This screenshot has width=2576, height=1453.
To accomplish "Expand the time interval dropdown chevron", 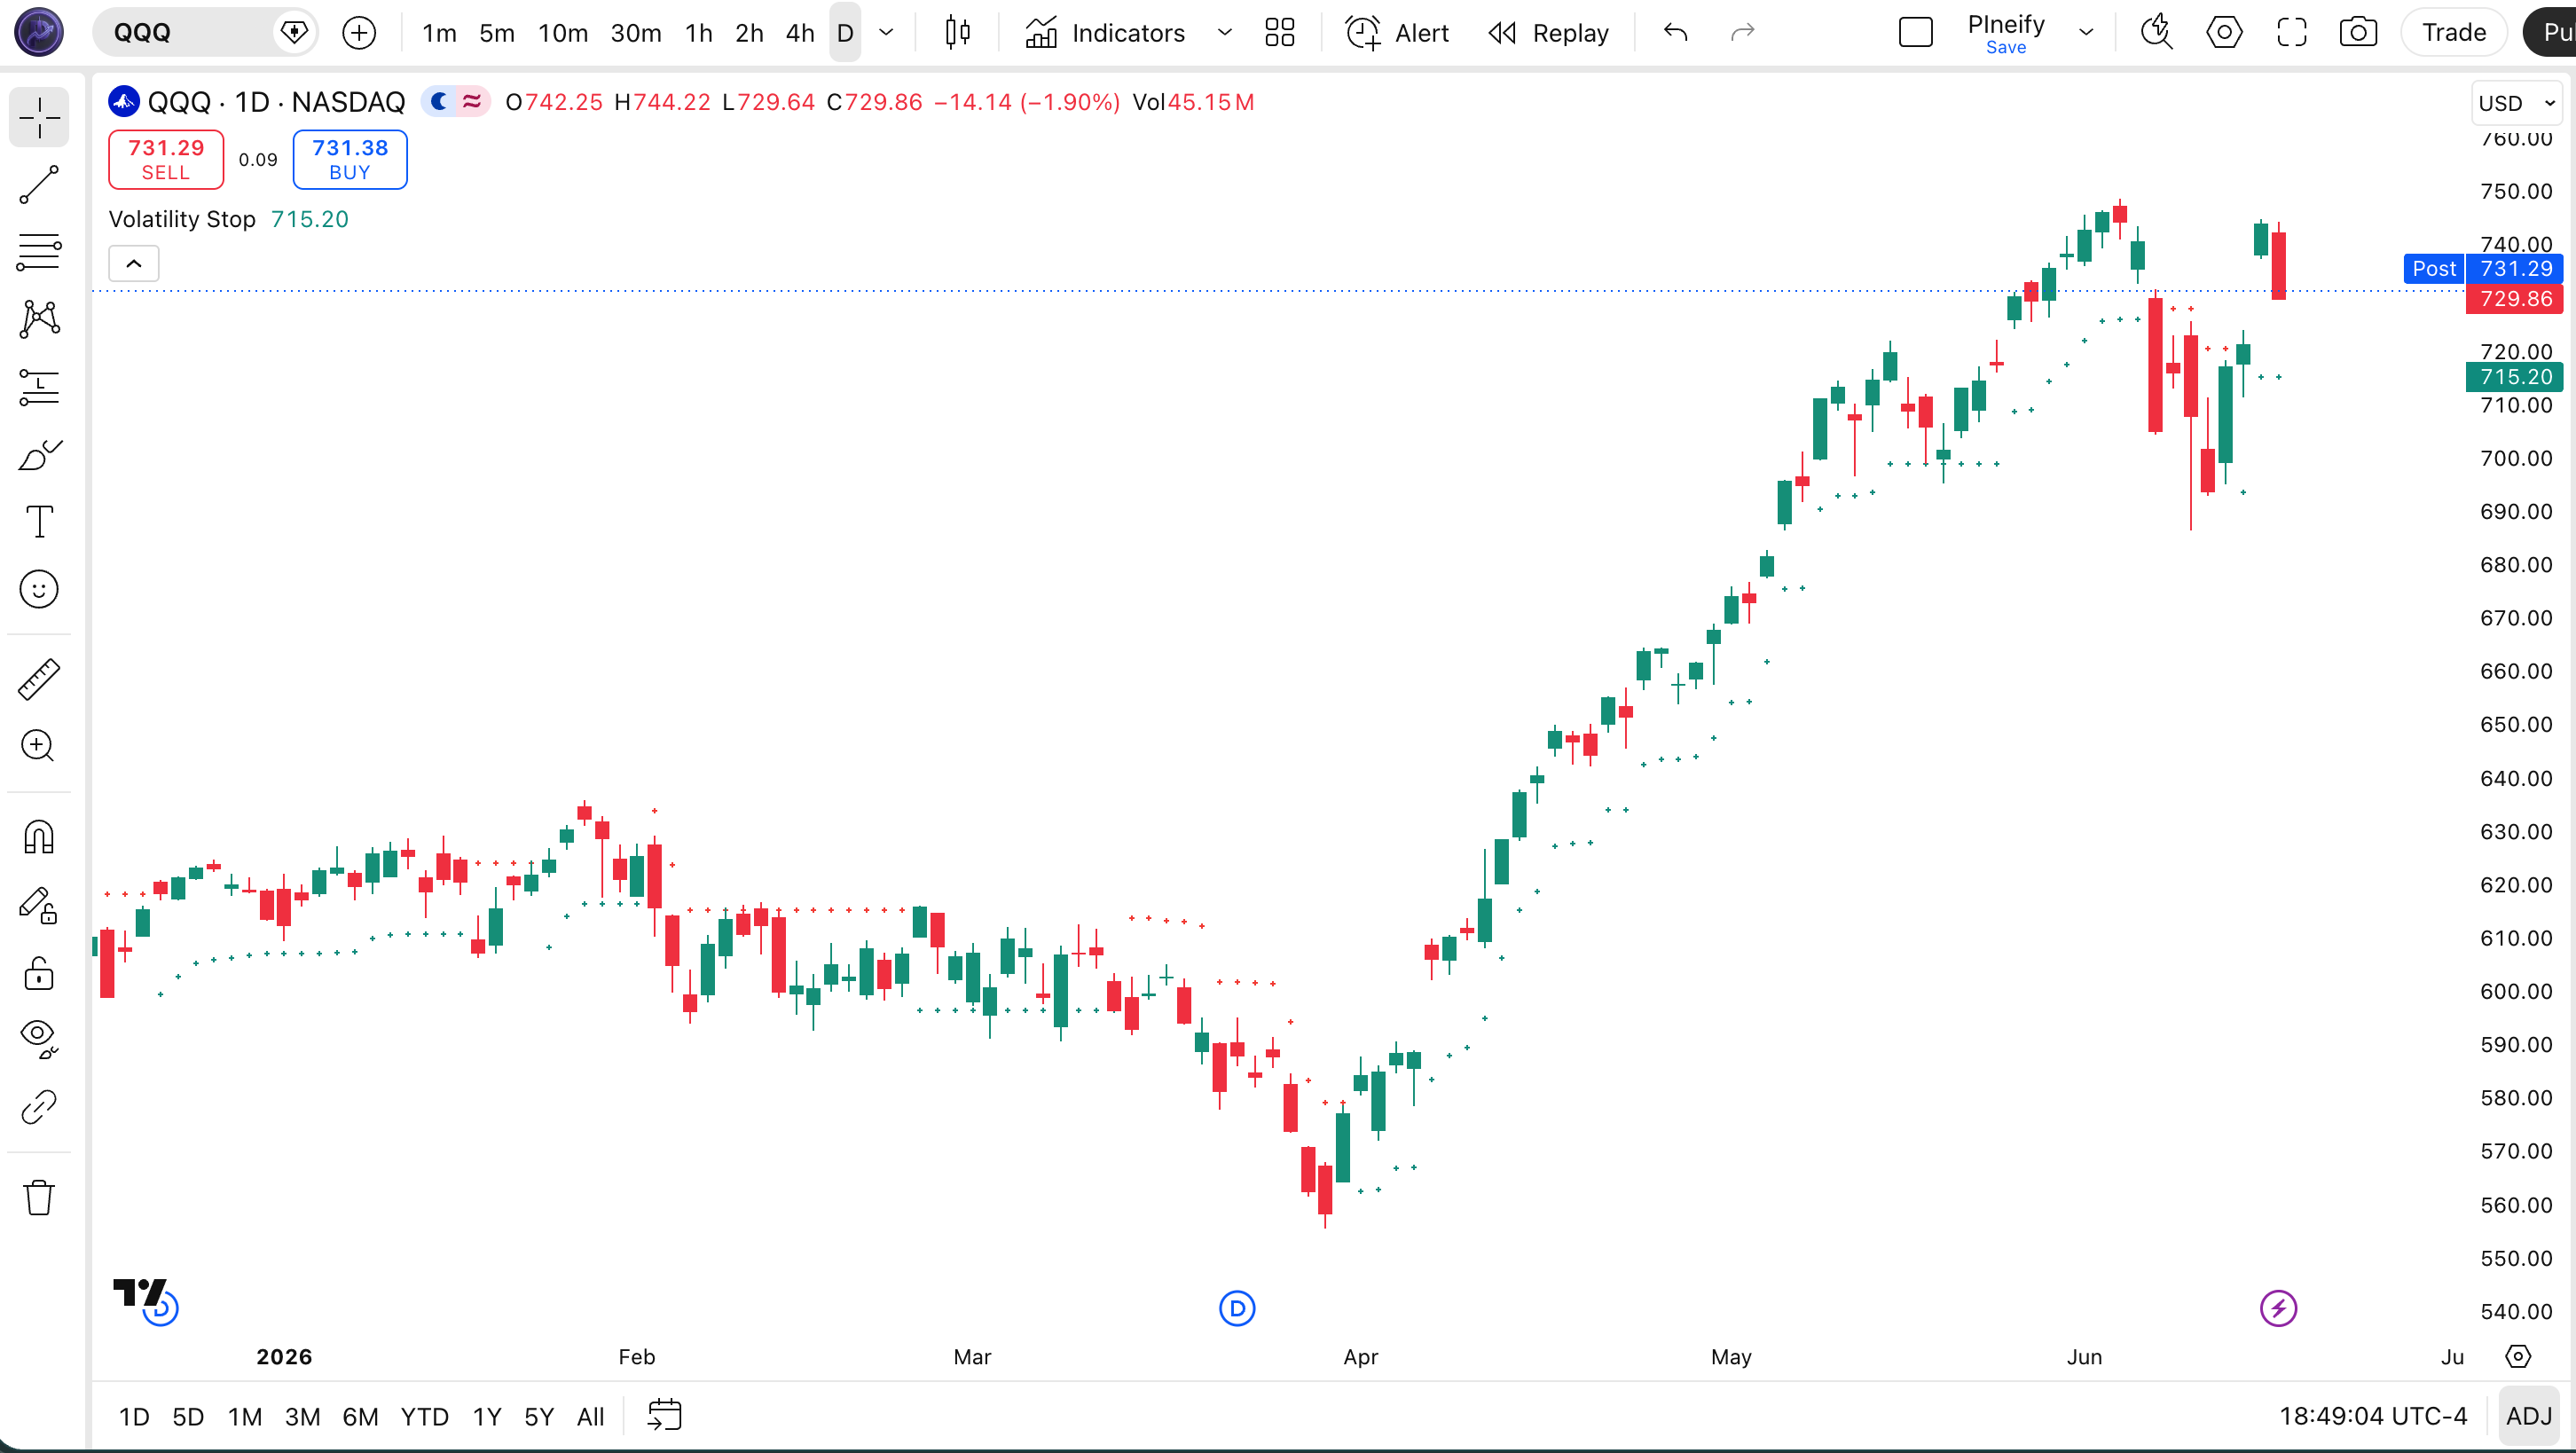I will 886,33.
